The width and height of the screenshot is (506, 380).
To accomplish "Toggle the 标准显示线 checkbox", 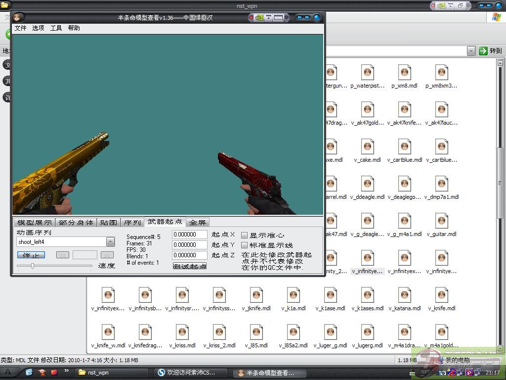I will 244,245.
